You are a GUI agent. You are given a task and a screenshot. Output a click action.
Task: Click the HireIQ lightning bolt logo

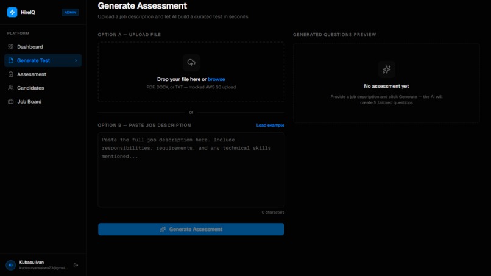[12, 12]
